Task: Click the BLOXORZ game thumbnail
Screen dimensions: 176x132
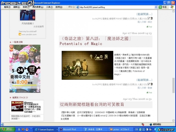Action: (17, 106)
